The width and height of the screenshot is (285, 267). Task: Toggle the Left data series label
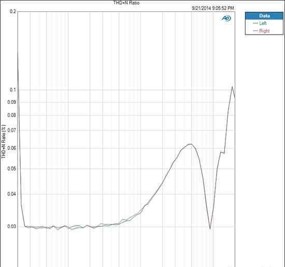[263, 23]
